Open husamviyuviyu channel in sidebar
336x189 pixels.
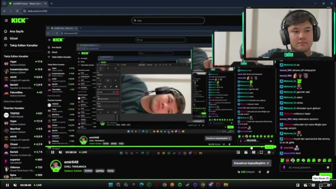point(23,71)
